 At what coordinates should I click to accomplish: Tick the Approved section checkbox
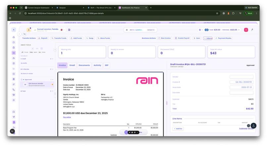coord(22,80)
